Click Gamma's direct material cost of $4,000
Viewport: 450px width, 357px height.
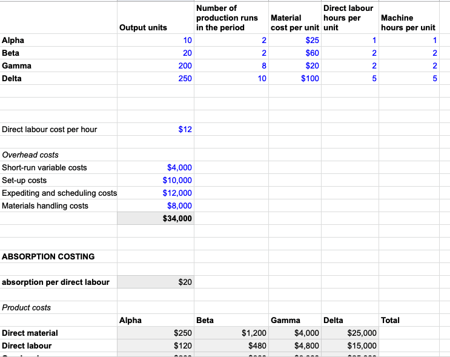coord(296,333)
